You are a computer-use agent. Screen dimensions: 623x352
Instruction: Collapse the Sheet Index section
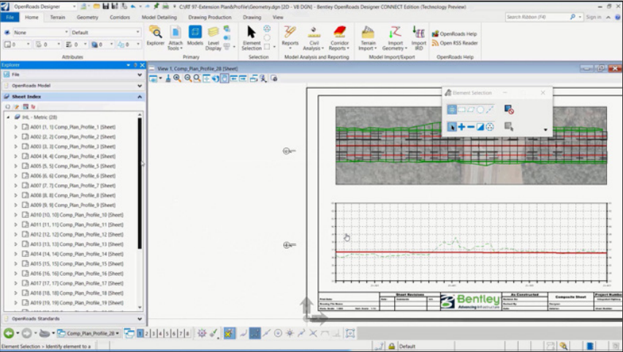point(140,97)
